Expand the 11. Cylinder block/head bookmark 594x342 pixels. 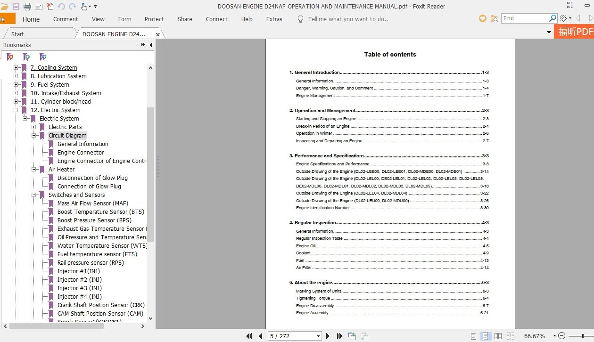tap(16, 102)
